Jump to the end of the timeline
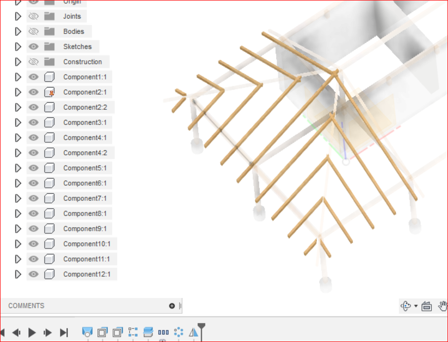This screenshot has height=342, width=448. (x=64, y=332)
